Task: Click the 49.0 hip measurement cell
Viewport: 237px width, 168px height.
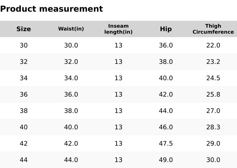Action: (x=166, y=160)
